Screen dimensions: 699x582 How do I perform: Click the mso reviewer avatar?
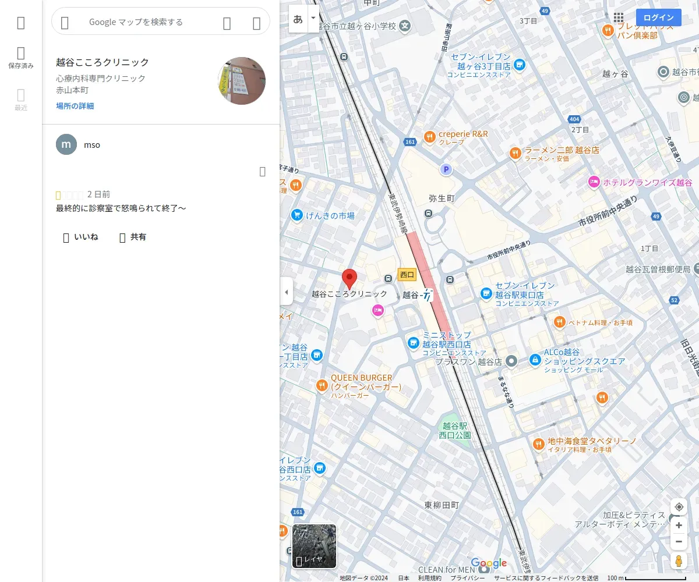click(66, 144)
